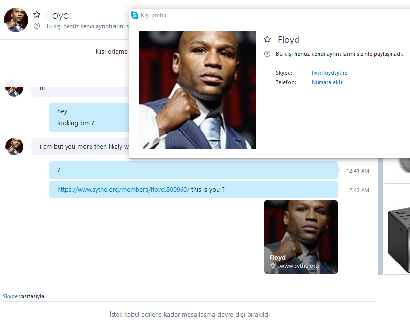The height and width of the screenshot is (327, 410).
Task: Open Floyd's avatar in the chat header
Action: coord(16,20)
